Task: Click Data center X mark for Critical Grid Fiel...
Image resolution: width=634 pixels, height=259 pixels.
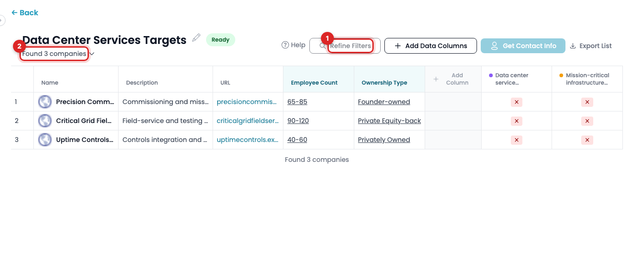Action: point(516,121)
